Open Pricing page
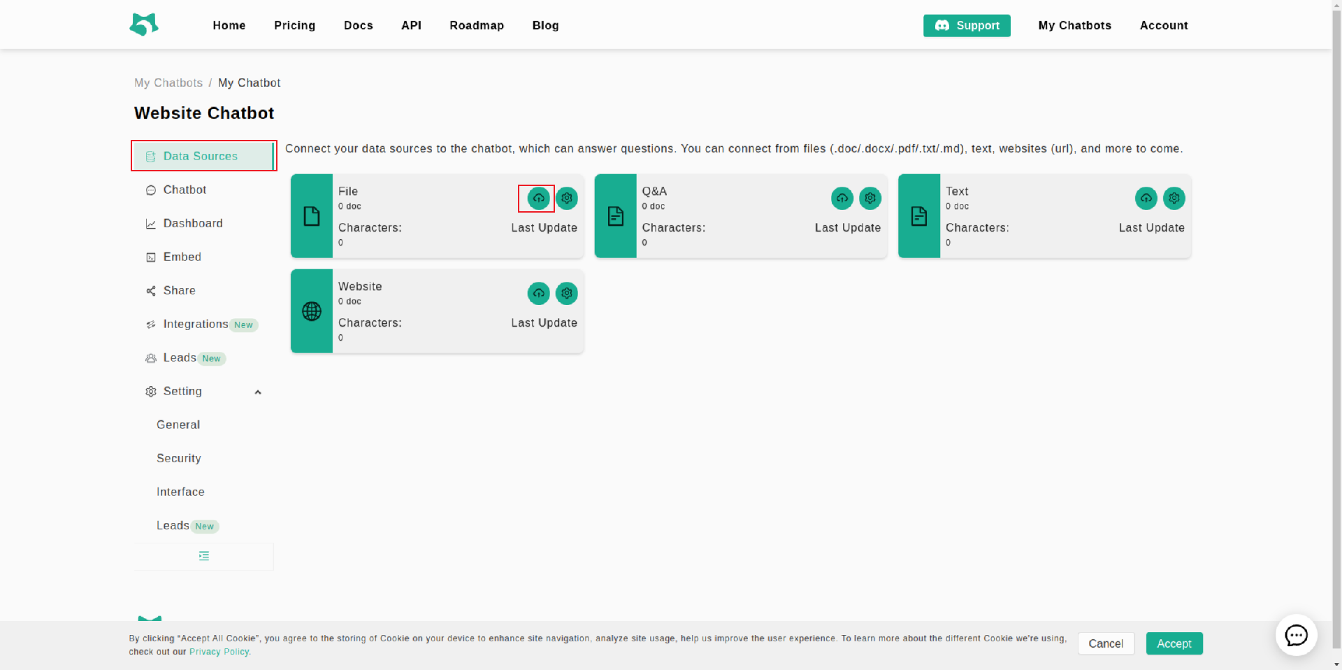The height and width of the screenshot is (670, 1342). click(295, 25)
